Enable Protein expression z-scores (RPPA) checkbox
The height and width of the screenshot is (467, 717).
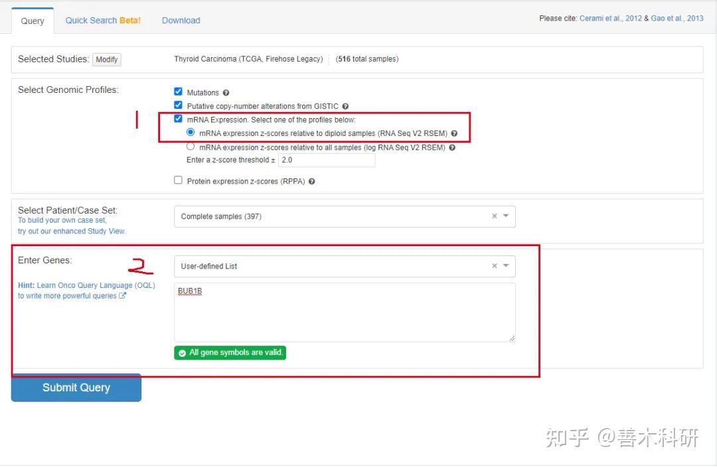(179, 180)
